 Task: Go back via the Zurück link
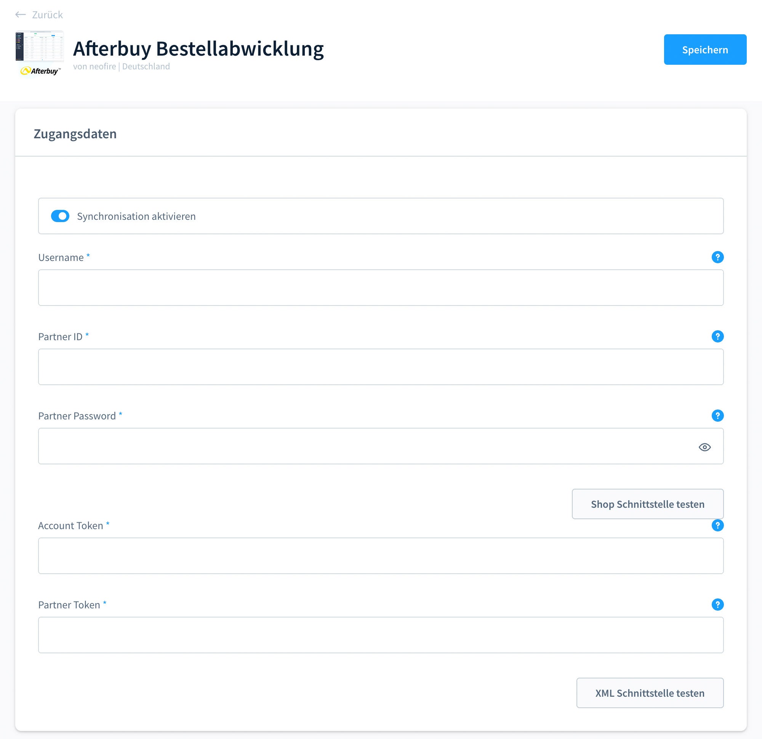47,15
